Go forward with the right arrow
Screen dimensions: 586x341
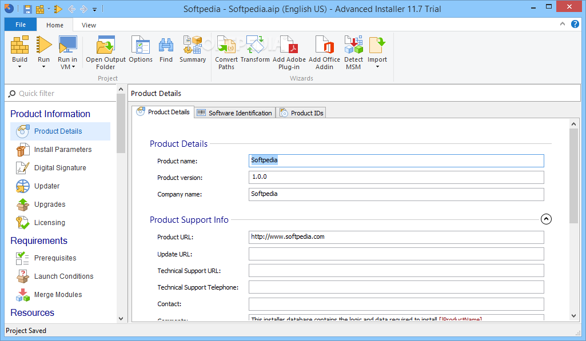(83, 9)
